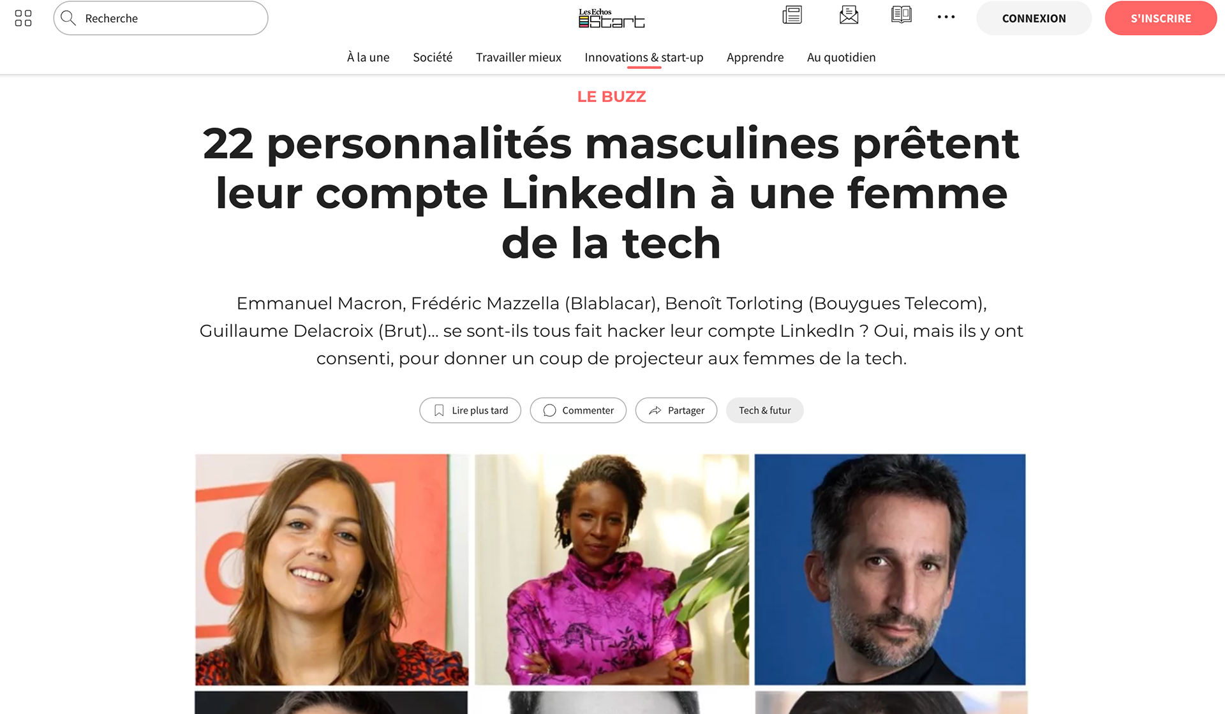Image resolution: width=1225 pixels, height=714 pixels.
Task: Focus the Recherche search field
Action: click(161, 18)
